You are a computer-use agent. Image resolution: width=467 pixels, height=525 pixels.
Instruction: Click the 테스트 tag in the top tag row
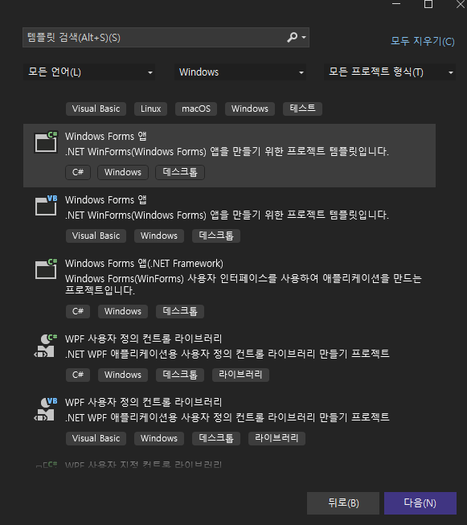303,109
